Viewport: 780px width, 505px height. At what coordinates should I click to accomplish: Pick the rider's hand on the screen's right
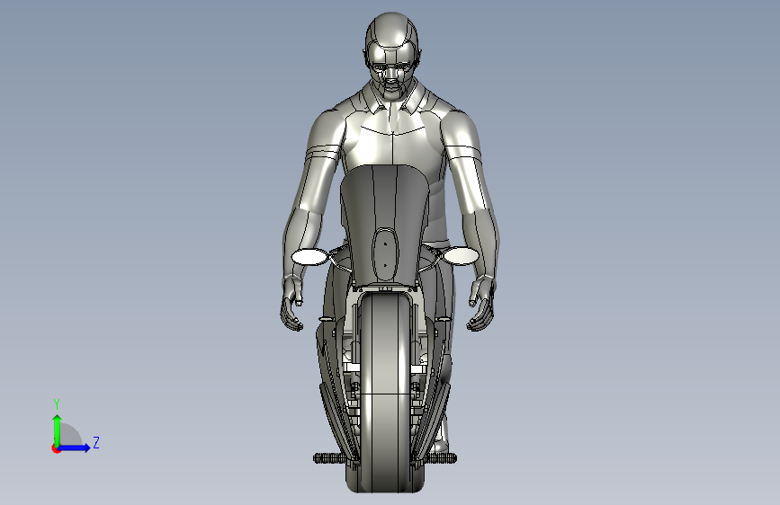[481, 305]
